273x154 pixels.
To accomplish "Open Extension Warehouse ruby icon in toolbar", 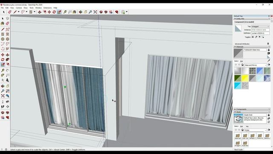I will click(116, 12).
